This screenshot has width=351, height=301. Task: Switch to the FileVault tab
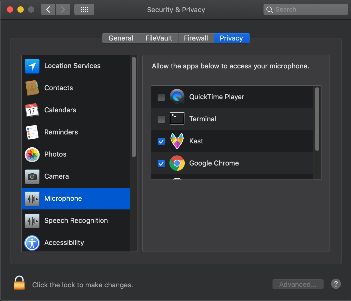pos(159,38)
